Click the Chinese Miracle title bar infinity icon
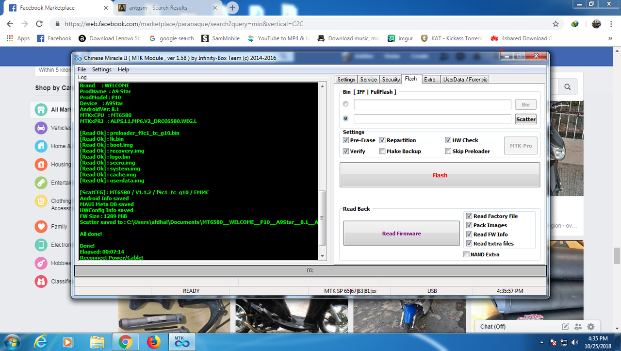The width and height of the screenshot is (621, 351). (x=78, y=58)
